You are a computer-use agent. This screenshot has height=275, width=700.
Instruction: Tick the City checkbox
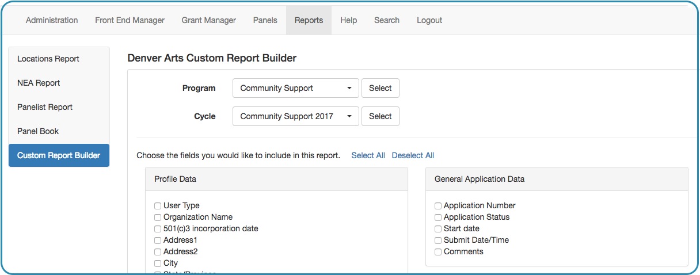[158, 263]
